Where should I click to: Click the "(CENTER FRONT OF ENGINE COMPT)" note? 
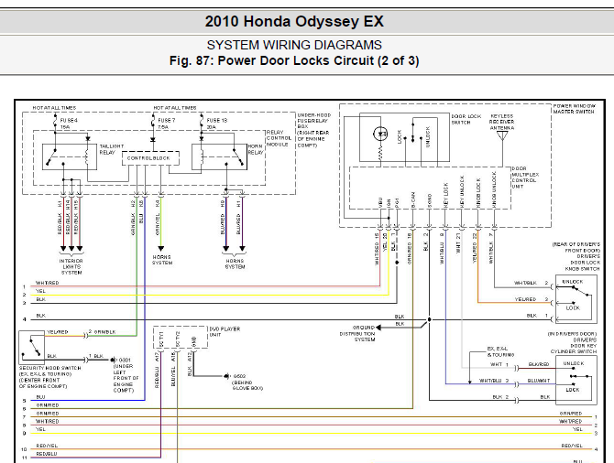coord(43,382)
